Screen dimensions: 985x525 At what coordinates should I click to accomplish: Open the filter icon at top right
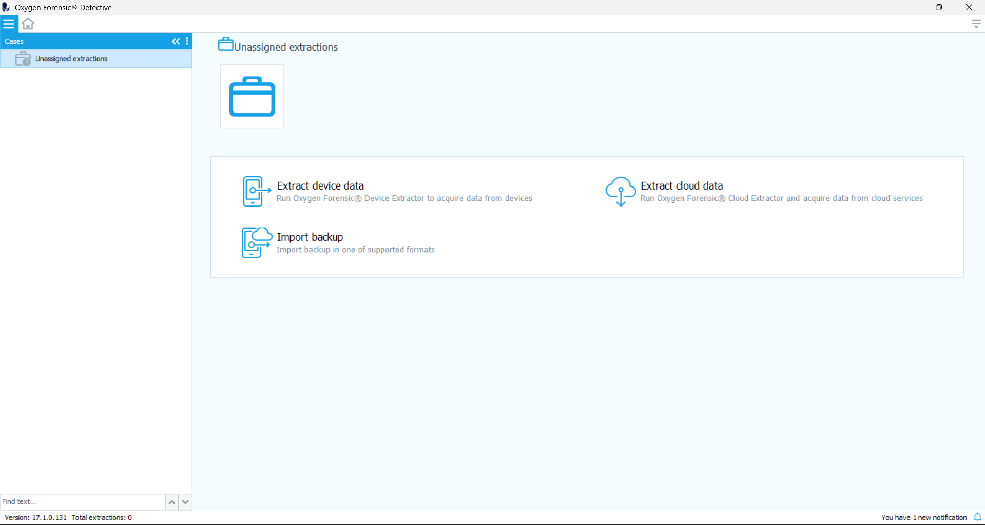(x=976, y=24)
